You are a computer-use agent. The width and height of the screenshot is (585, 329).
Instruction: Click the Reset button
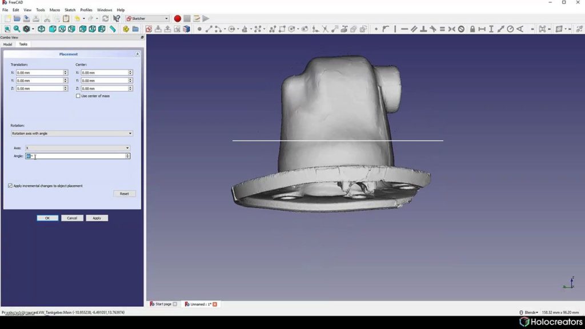pos(124,194)
